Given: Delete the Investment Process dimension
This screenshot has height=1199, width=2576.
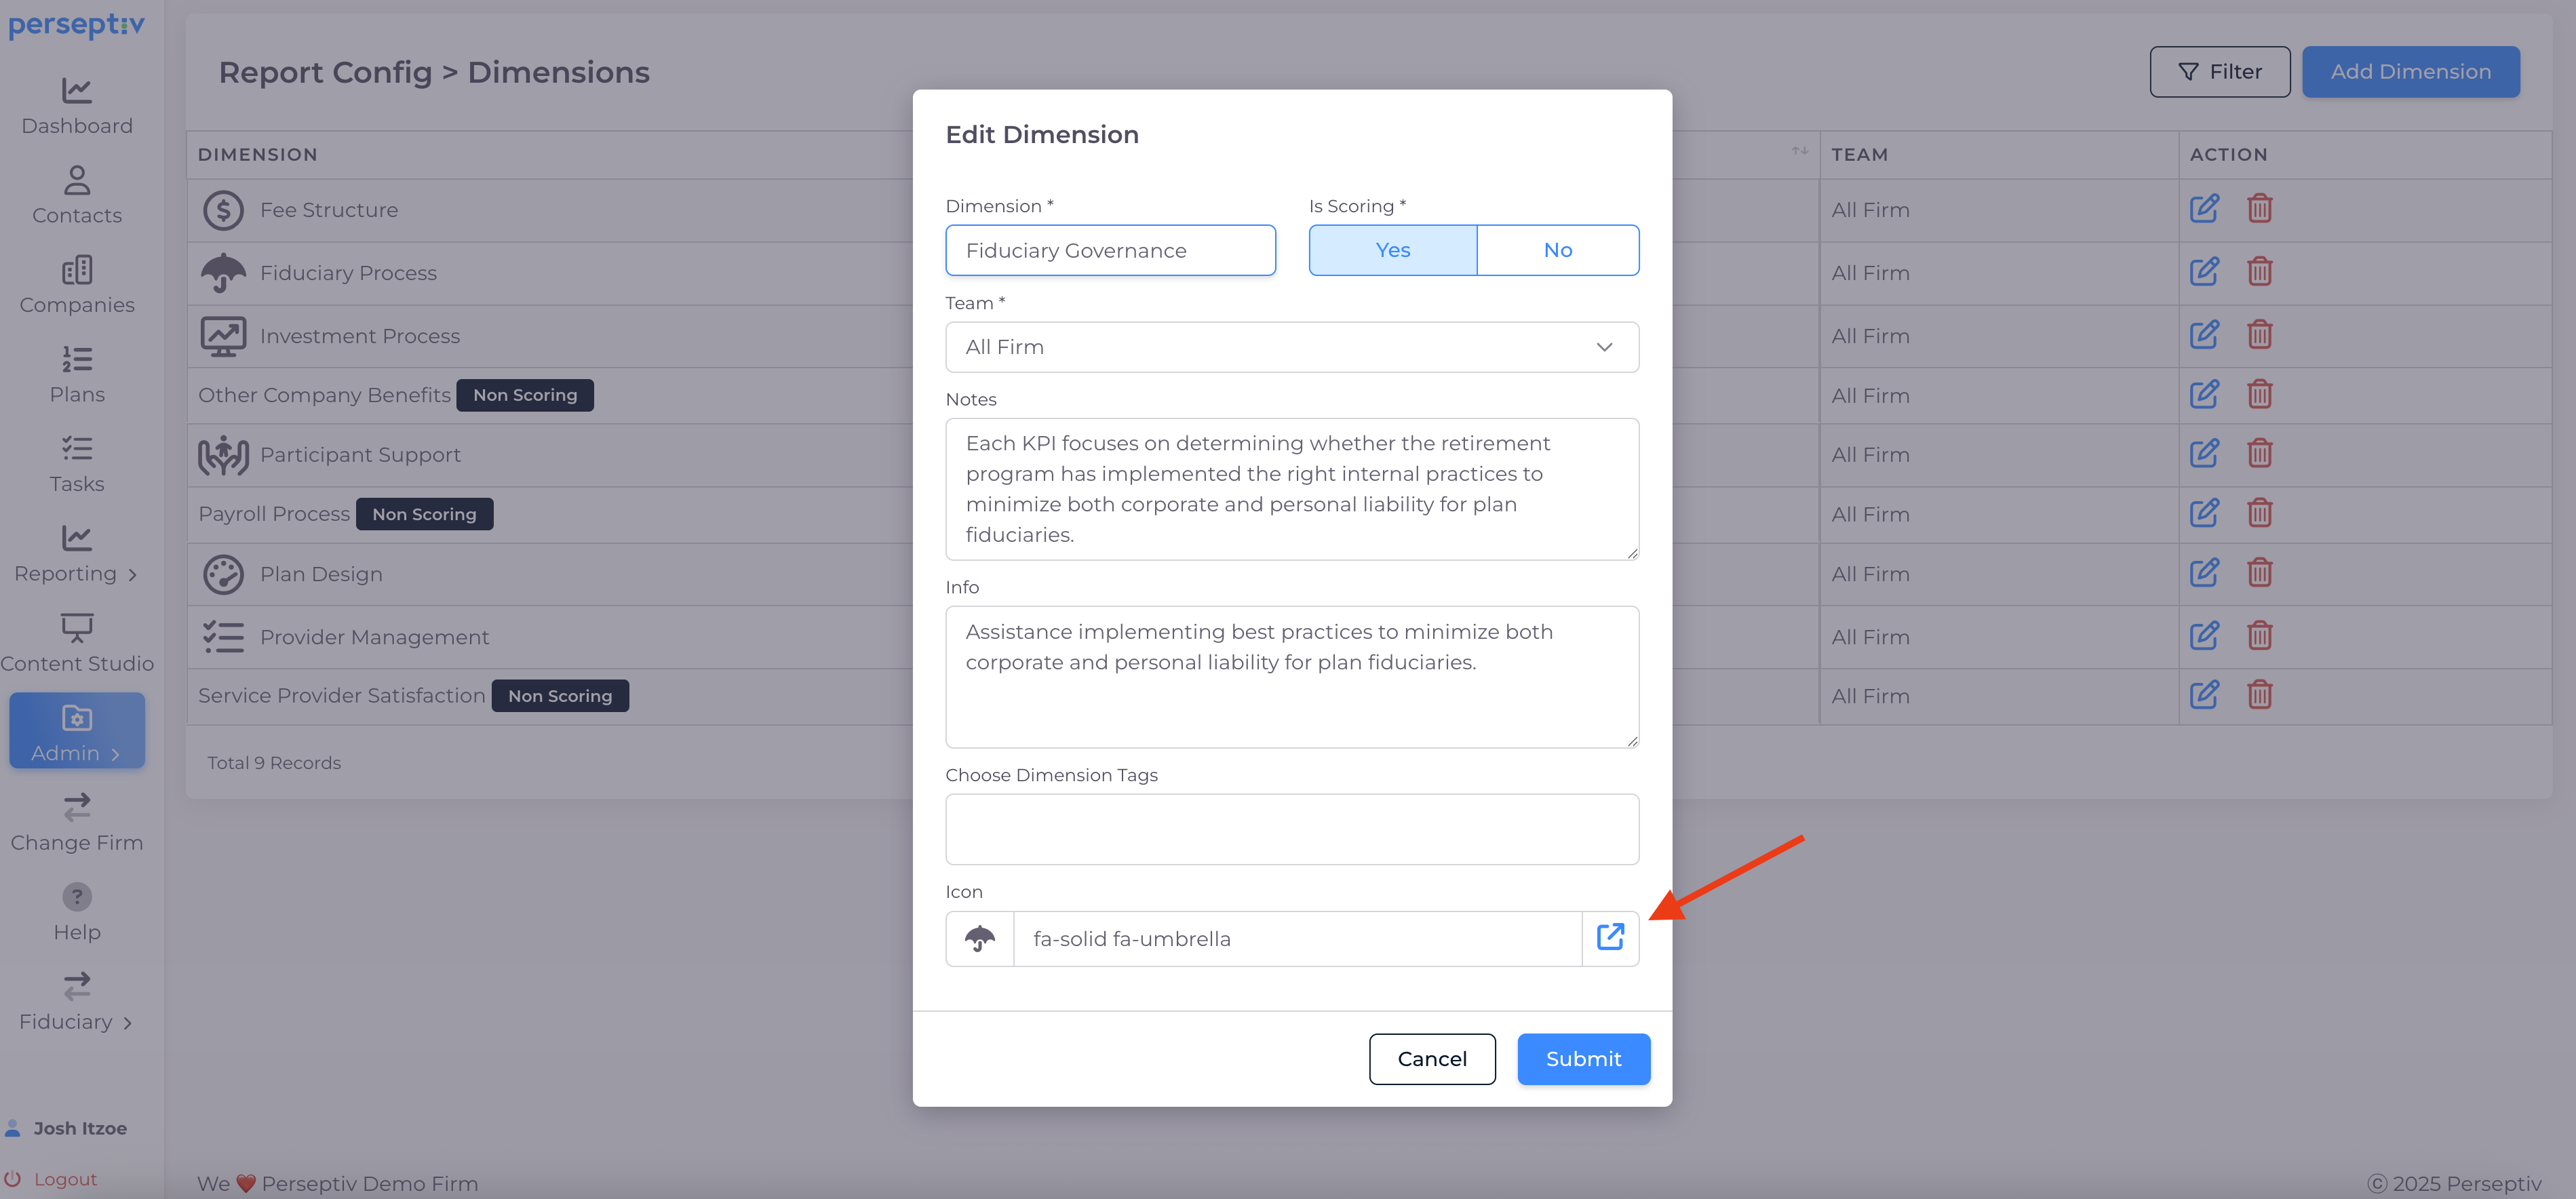Looking at the screenshot, I should pos(2259,335).
